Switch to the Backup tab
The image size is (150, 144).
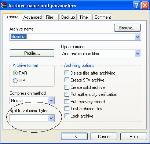tap(68, 17)
